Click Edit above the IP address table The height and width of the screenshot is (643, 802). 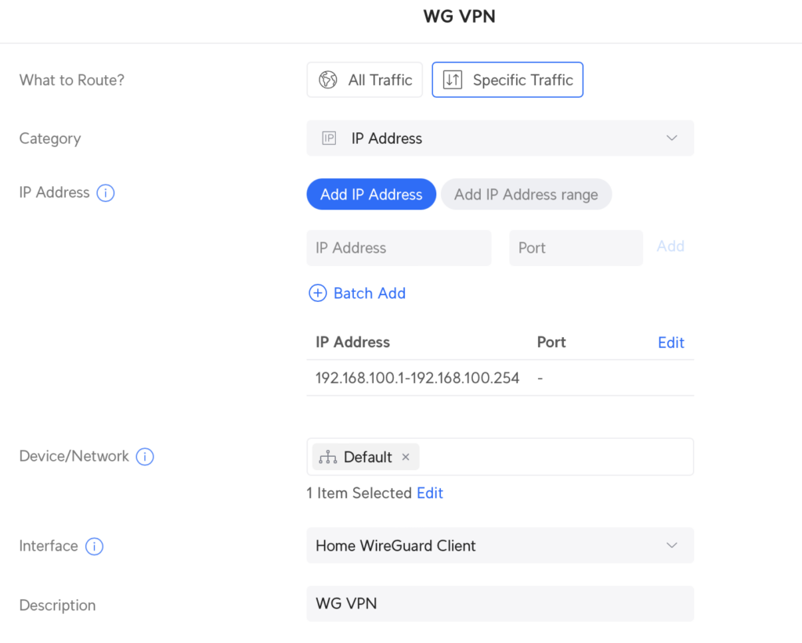point(670,342)
